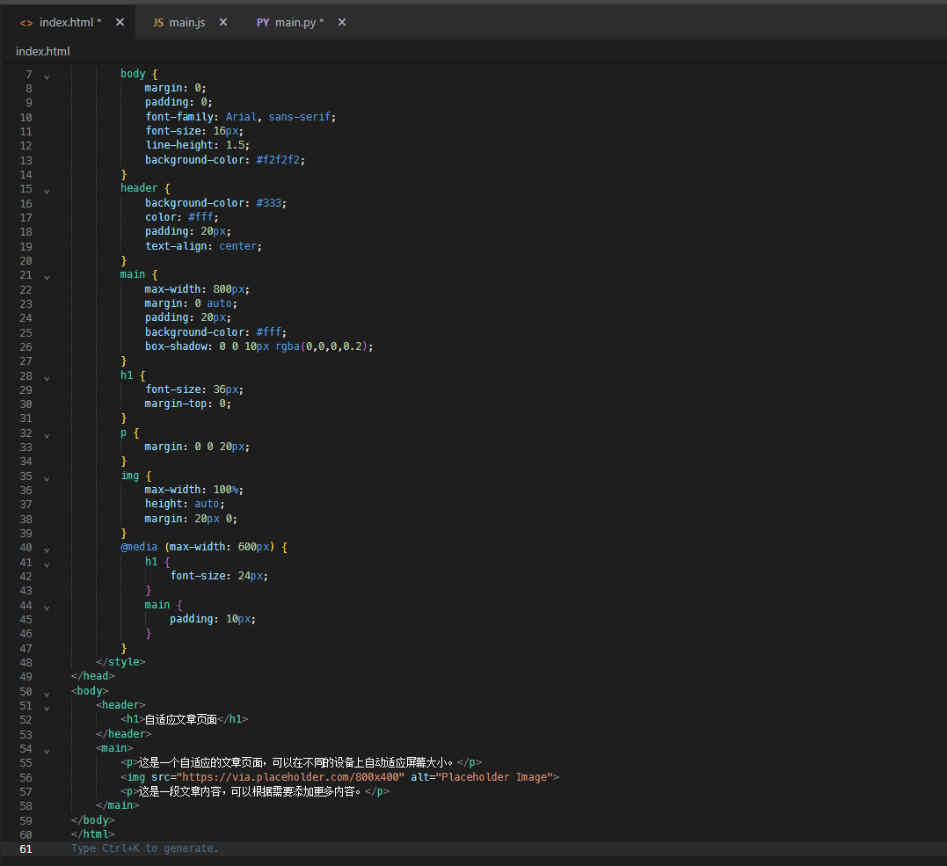Click the closing </head> tag
The width and height of the screenshot is (947, 866).
[x=92, y=676]
